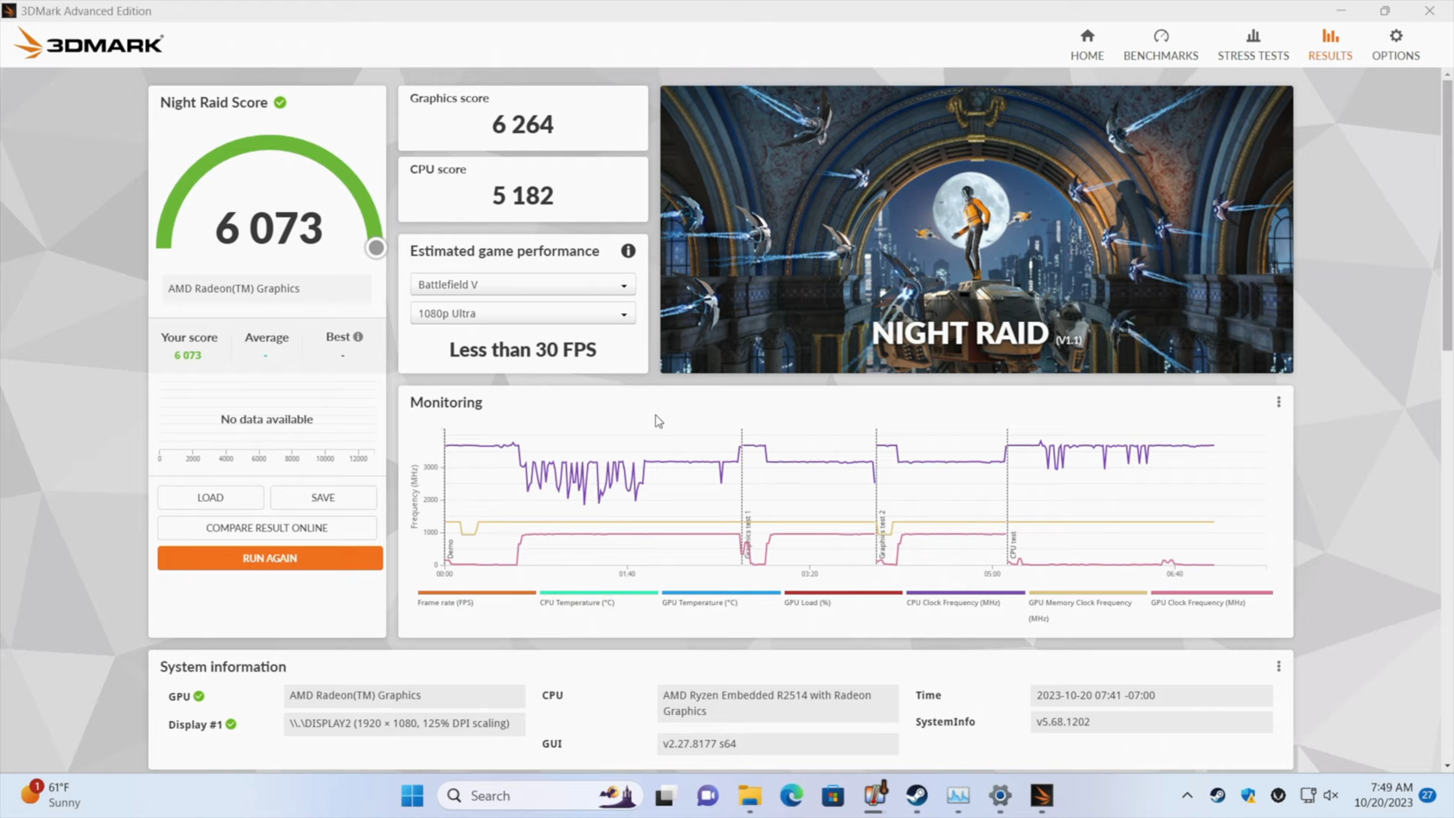This screenshot has width=1454, height=818.
Task: Open the Monitoring panel options menu
Action: coord(1278,403)
